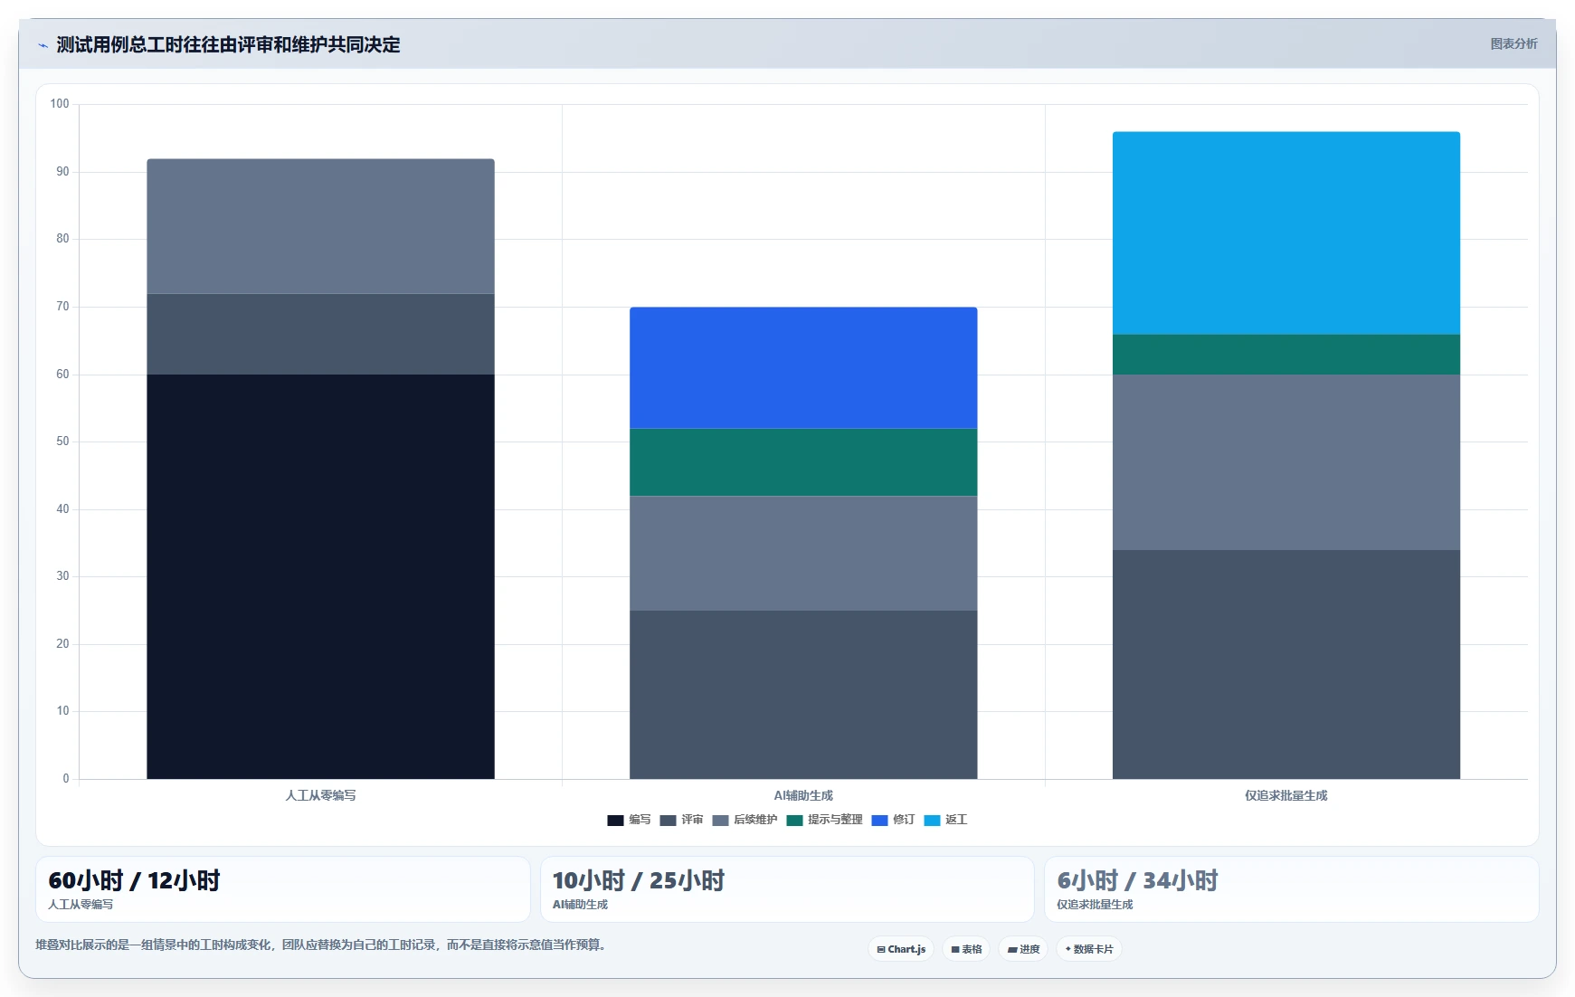Image resolution: width=1575 pixels, height=997 pixels.
Task: Click the 后续维护 legend label text
Action: (x=755, y=820)
